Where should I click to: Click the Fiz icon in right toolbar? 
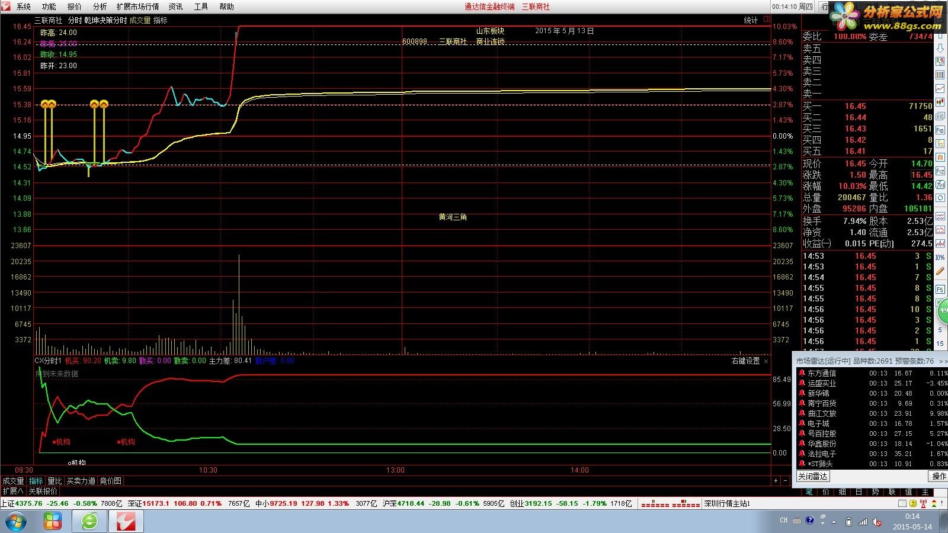[940, 171]
